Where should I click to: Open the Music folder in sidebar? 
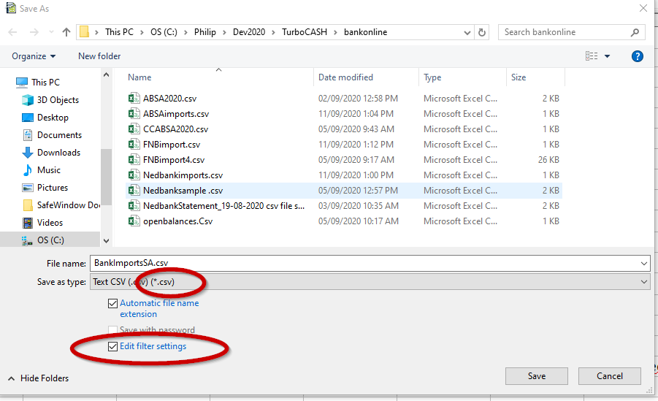pos(49,170)
